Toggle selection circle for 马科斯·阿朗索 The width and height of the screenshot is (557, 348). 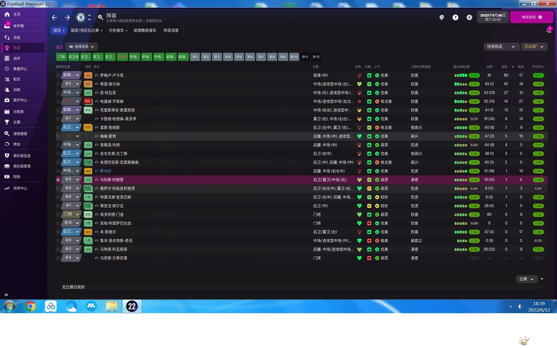point(58,180)
